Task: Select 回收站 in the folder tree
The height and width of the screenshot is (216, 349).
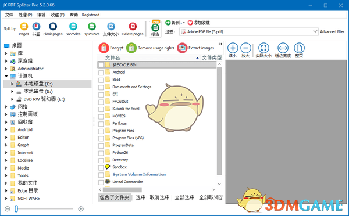Action: (x=25, y=122)
